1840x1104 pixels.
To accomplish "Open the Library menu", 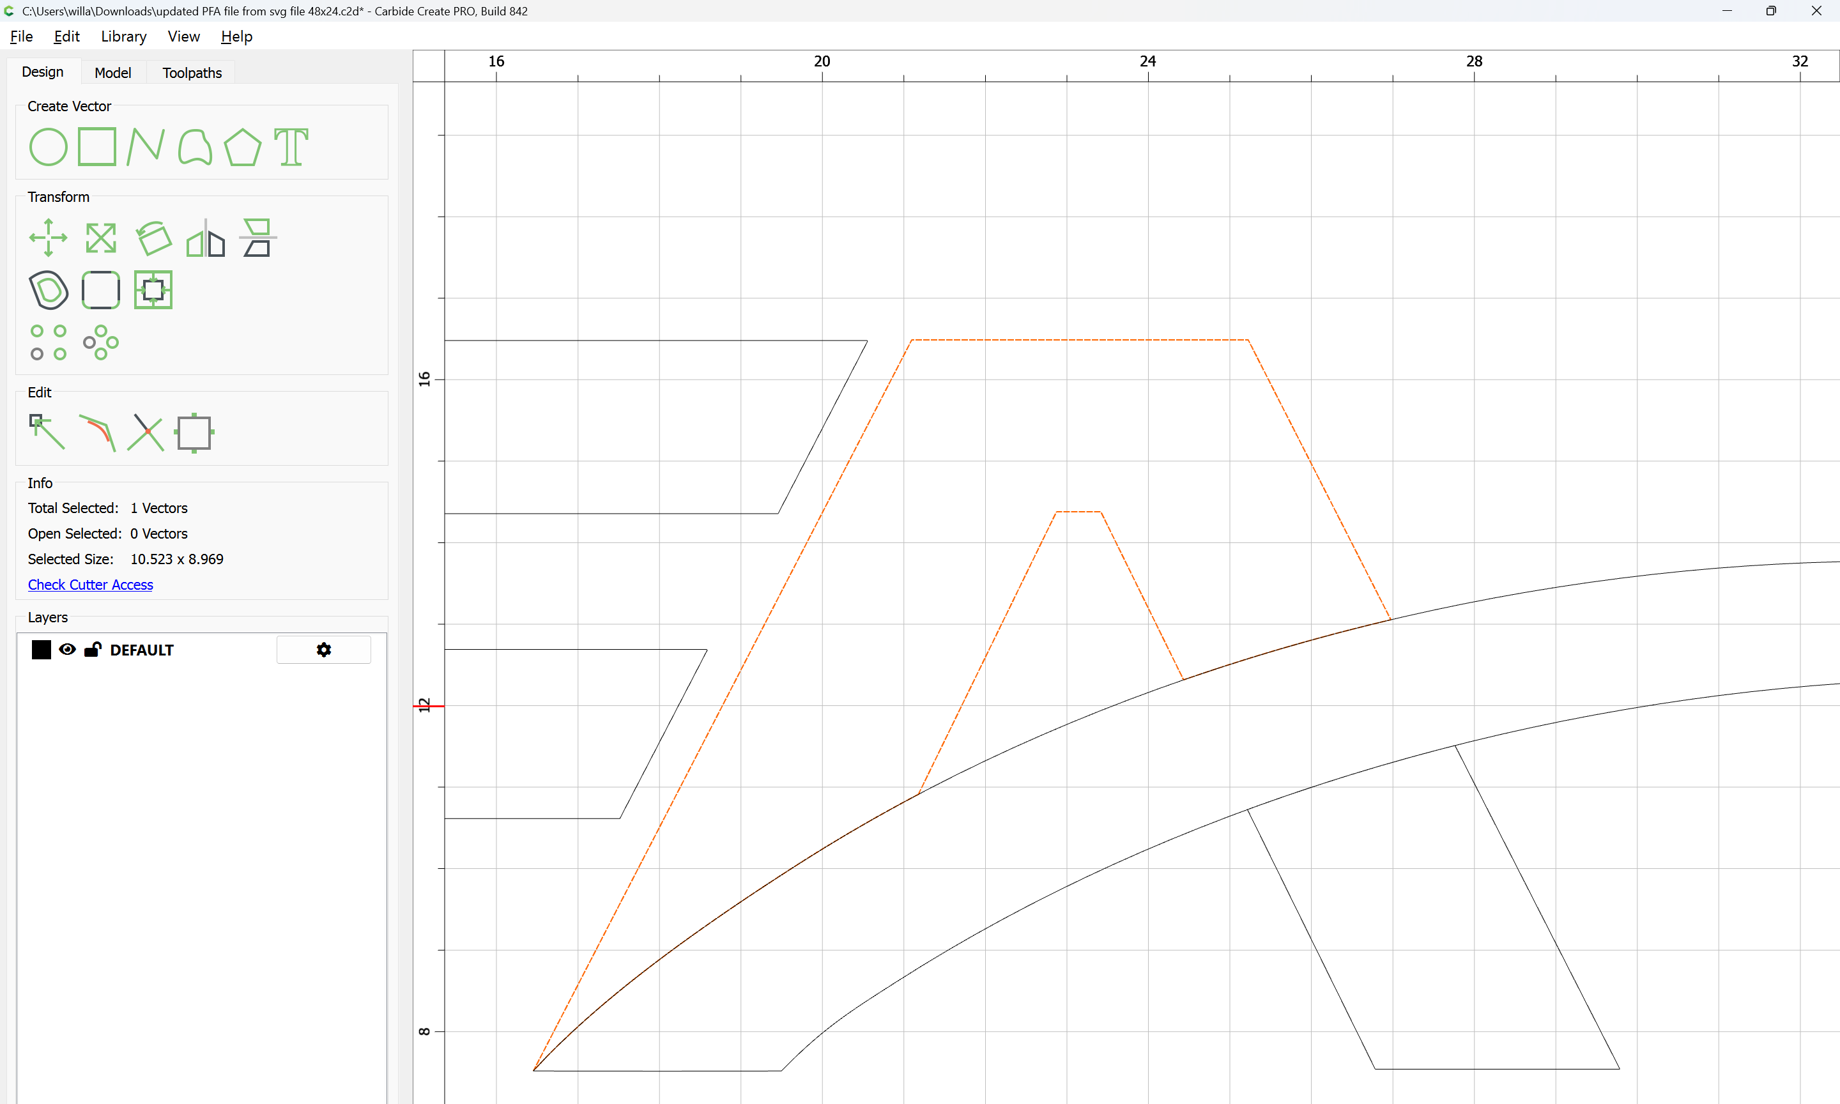I will (x=123, y=36).
